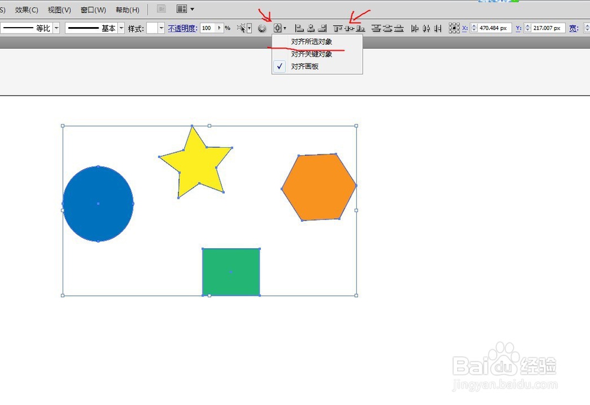Image resolution: width=590 pixels, height=405 pixels.
Task: Click the recolor artwork wheel icon
Action: coord(262,28)
